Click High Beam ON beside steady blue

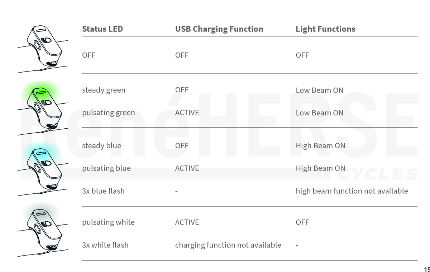click(x=320, y=146)
